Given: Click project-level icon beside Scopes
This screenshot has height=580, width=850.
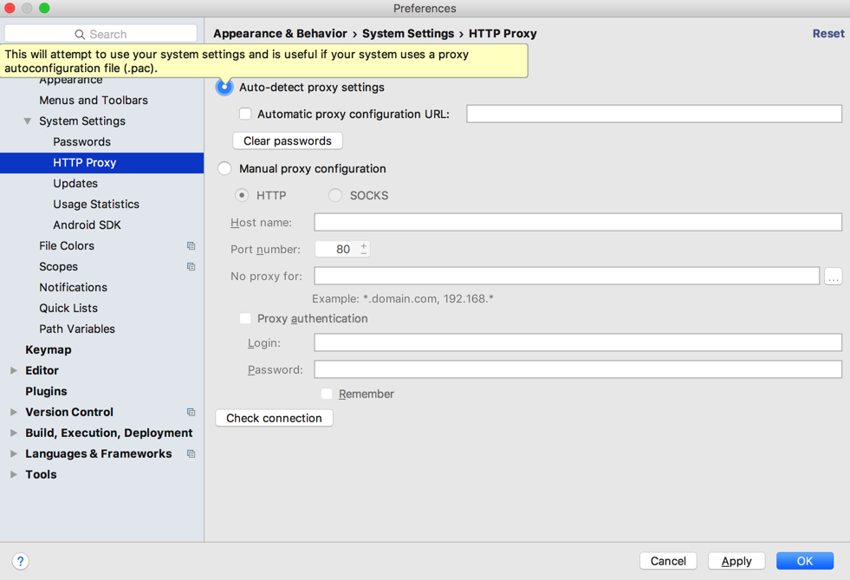Looking at the screenshot, I should [191, 267].
